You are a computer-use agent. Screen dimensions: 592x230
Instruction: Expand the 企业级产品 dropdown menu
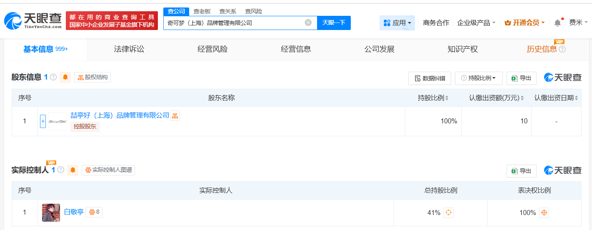(x=476, y=22)
